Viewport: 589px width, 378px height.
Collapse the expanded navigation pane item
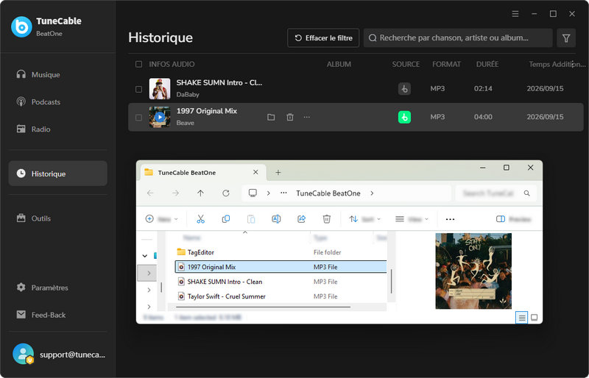(144, 256)
